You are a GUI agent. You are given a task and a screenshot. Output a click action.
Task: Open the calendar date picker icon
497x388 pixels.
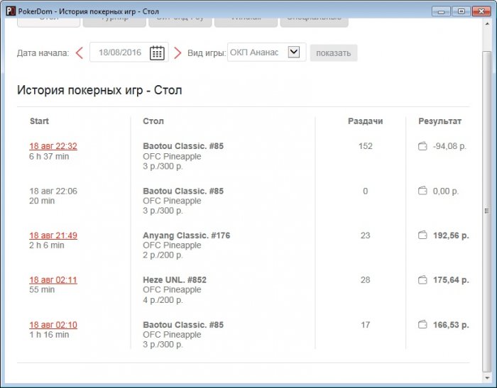(x=157, y=52)
